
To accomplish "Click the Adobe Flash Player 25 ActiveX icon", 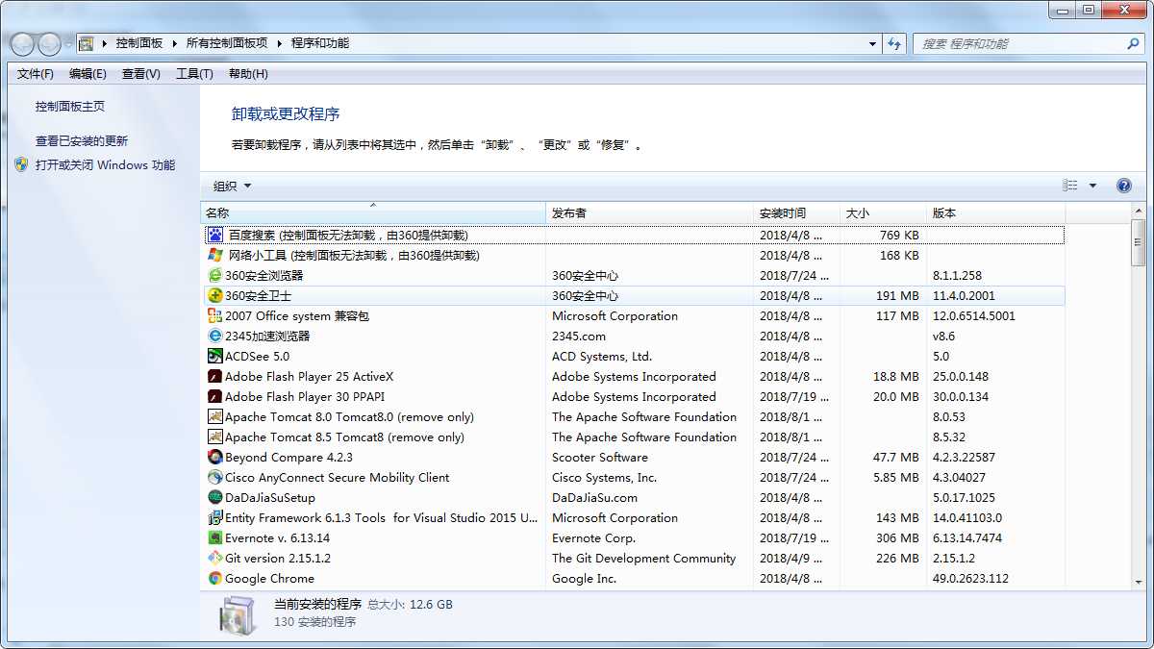I will click(x=215, y=376).
